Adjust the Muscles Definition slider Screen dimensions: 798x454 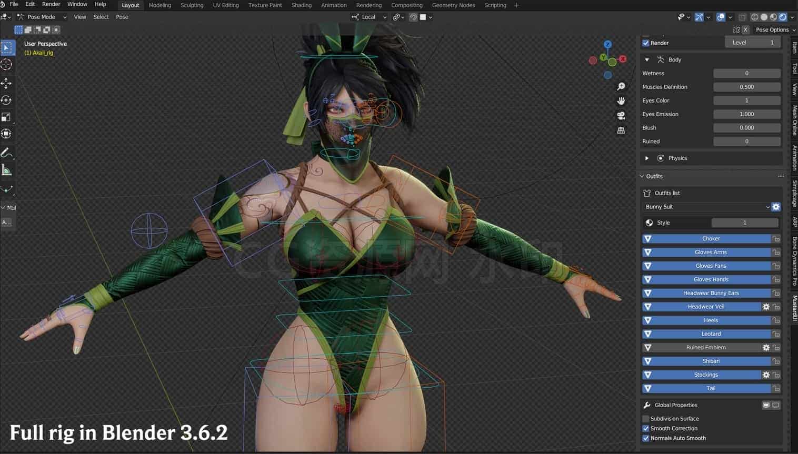click(x=746, y=87)
